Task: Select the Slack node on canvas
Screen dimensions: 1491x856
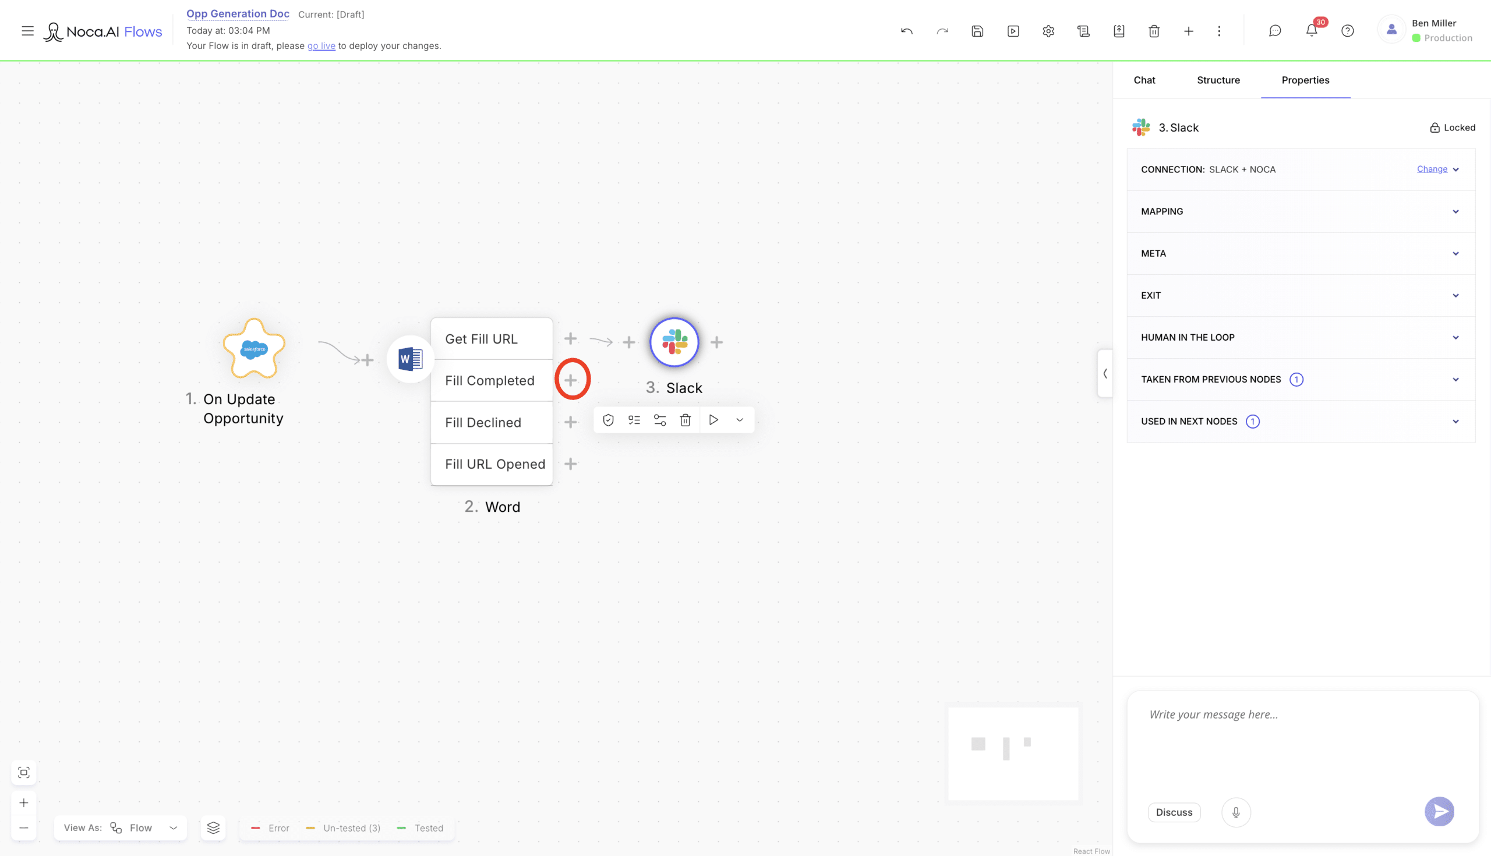Action: (x=674, y=342)
